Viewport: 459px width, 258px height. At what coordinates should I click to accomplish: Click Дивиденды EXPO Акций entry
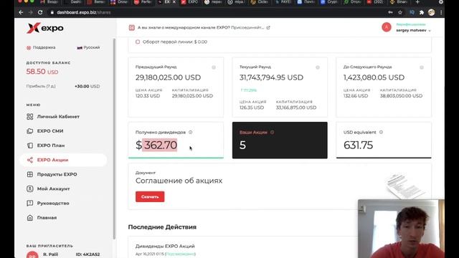pyautogui.click(x=165, y=247)
